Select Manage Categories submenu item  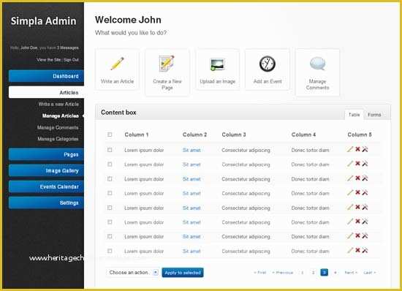click(x=58, y=139)
